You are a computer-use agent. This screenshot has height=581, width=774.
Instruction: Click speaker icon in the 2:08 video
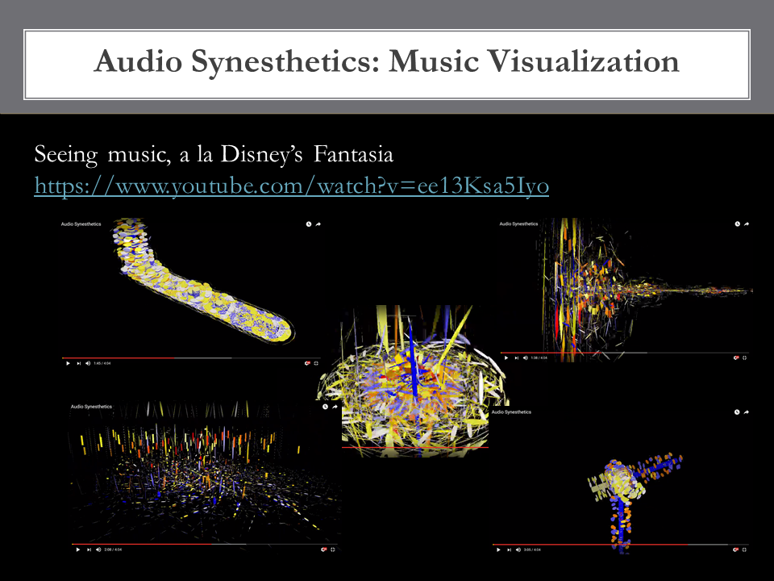pos(98,550)
